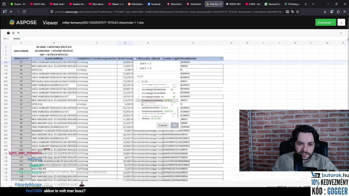
Task: Click the Szolgáltatás / Termék megnevezése header
Action: click(x=97, y=59)
